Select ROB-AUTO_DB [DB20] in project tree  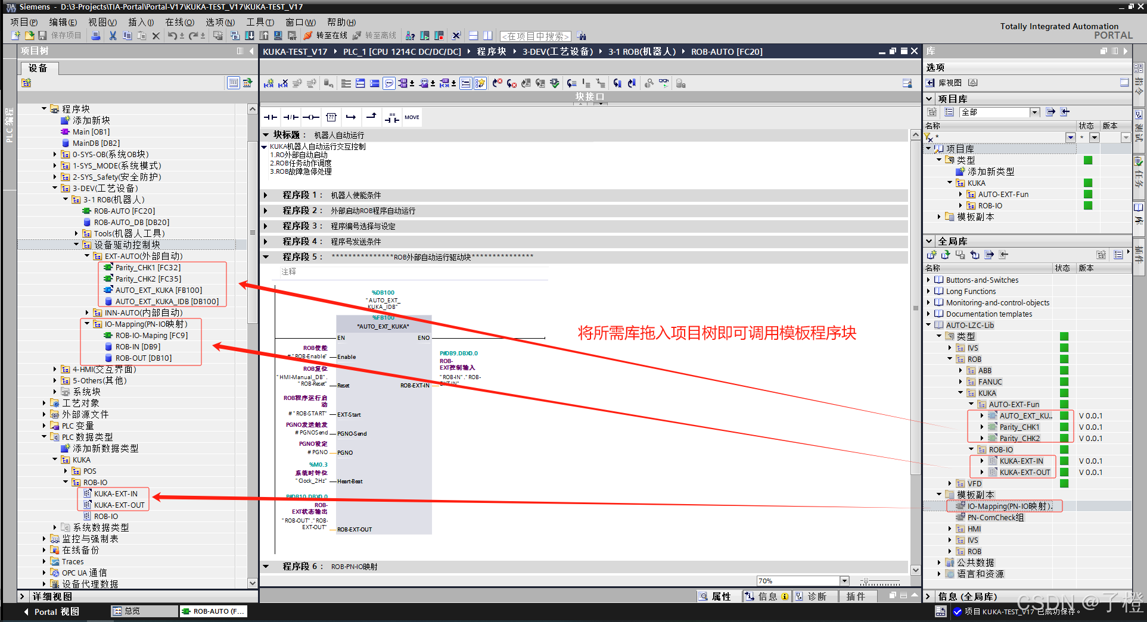[131, 222]
